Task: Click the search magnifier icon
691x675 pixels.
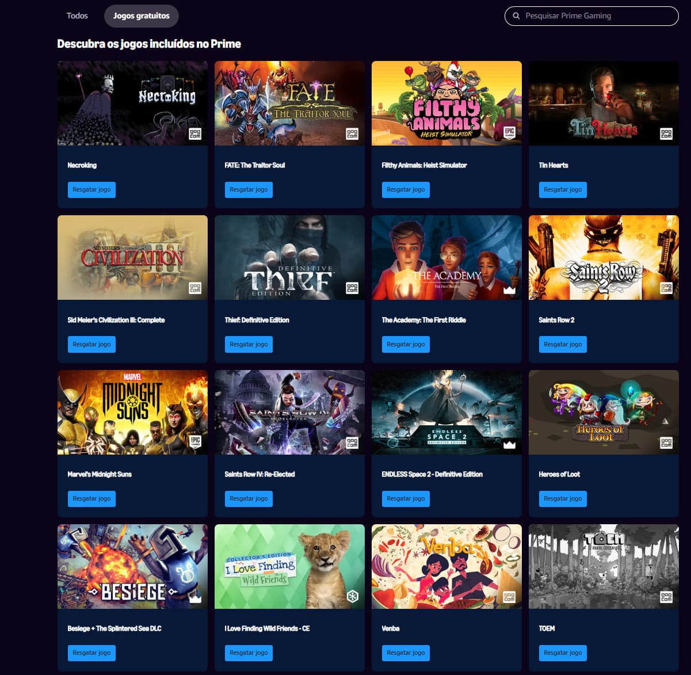Action: [516, 16]
